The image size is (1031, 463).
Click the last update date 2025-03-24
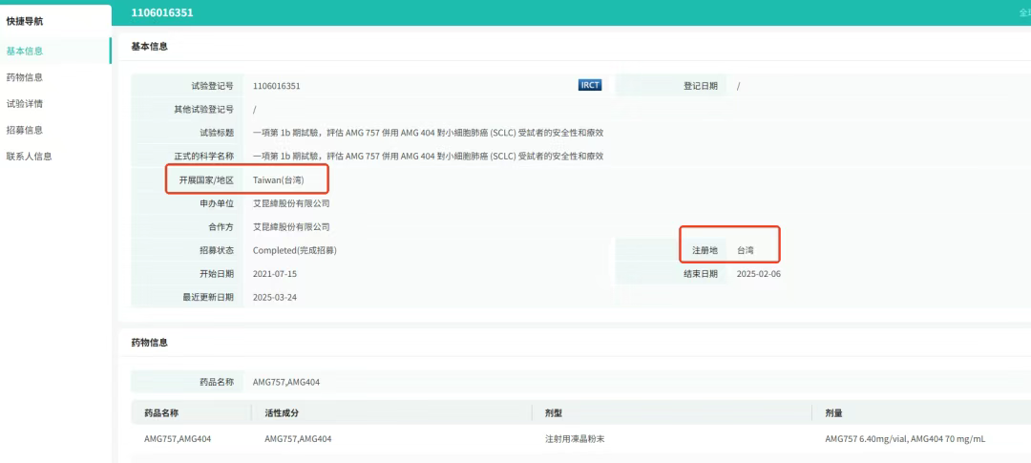275,298
